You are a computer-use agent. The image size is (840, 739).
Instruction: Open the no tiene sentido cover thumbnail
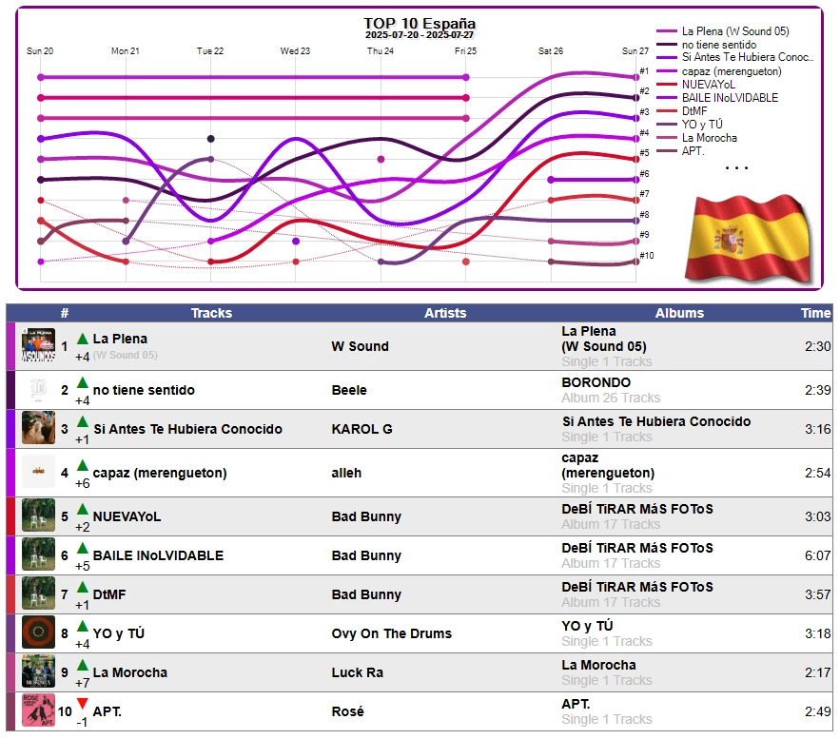pos(38,390)
